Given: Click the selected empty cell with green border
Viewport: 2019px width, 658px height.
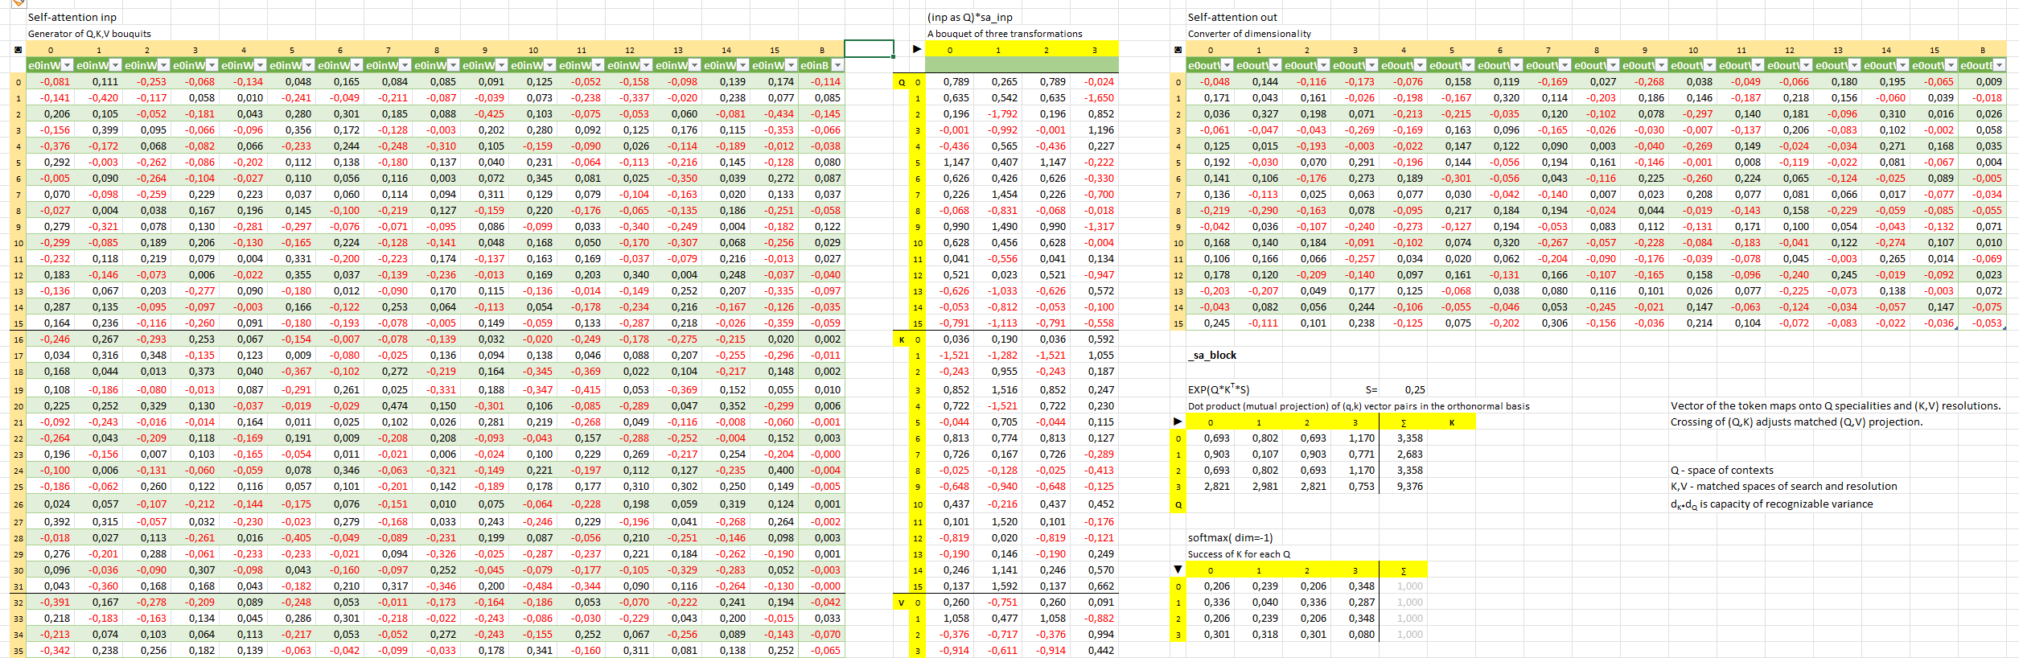Looking at the screenshot, I should (869, 49).
